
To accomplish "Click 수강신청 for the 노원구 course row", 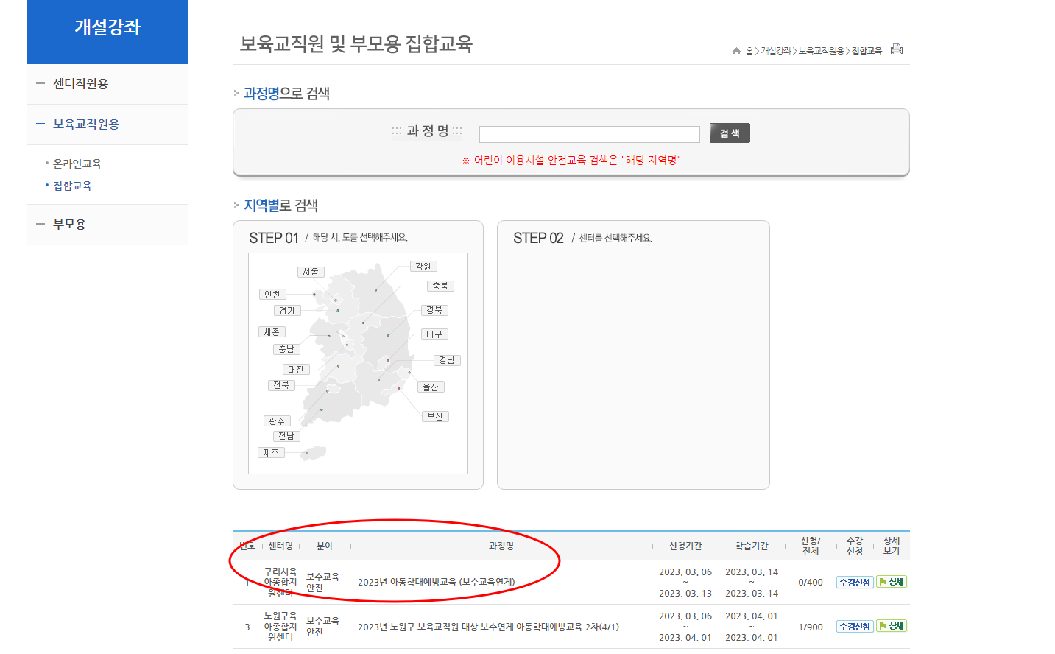I will pyautogui.click(x=855, y=626).
